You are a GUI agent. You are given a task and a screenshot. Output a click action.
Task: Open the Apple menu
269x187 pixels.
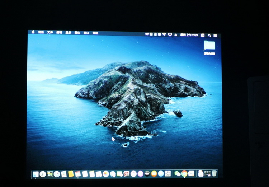pyautogui.click(x=33, y=32)
